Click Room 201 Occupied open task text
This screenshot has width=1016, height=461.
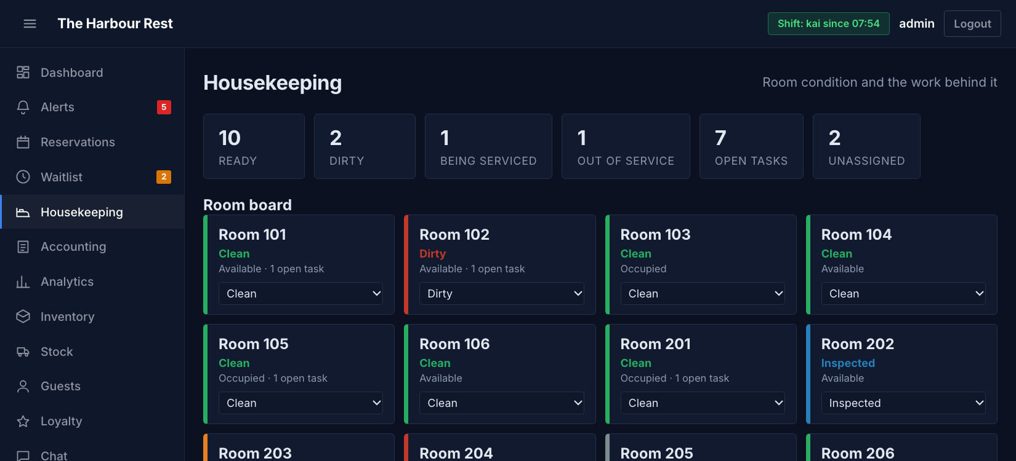(674, 378)
